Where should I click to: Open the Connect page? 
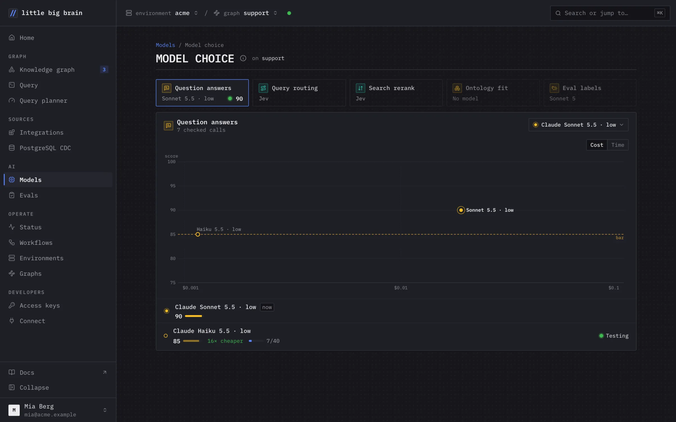(58, 321)
